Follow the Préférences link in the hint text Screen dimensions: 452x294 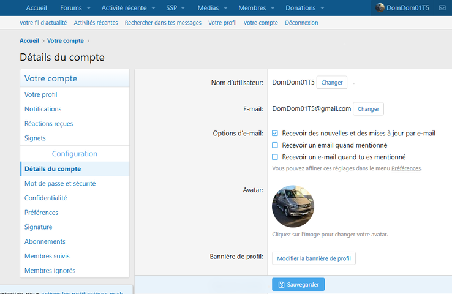click(406, 168)
